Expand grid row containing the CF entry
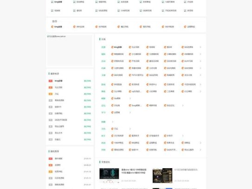The width and height of the screenshot is (252, 189). coord(183,136)
